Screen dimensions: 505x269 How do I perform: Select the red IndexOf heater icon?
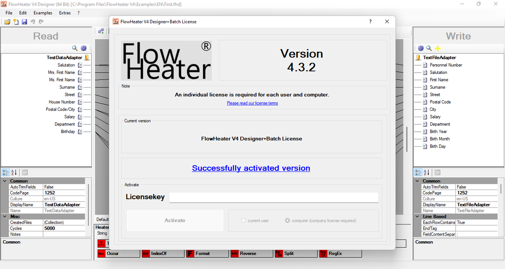(146, 254)
